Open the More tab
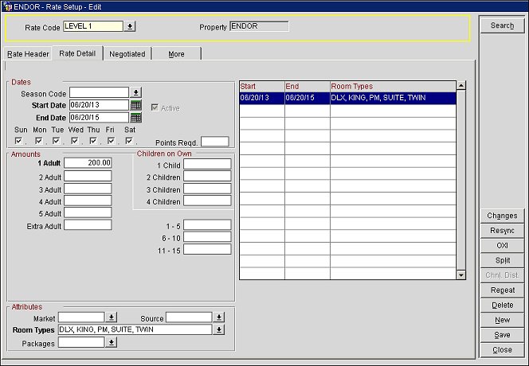The image size is (529, 366). click(x=176, y=54)
